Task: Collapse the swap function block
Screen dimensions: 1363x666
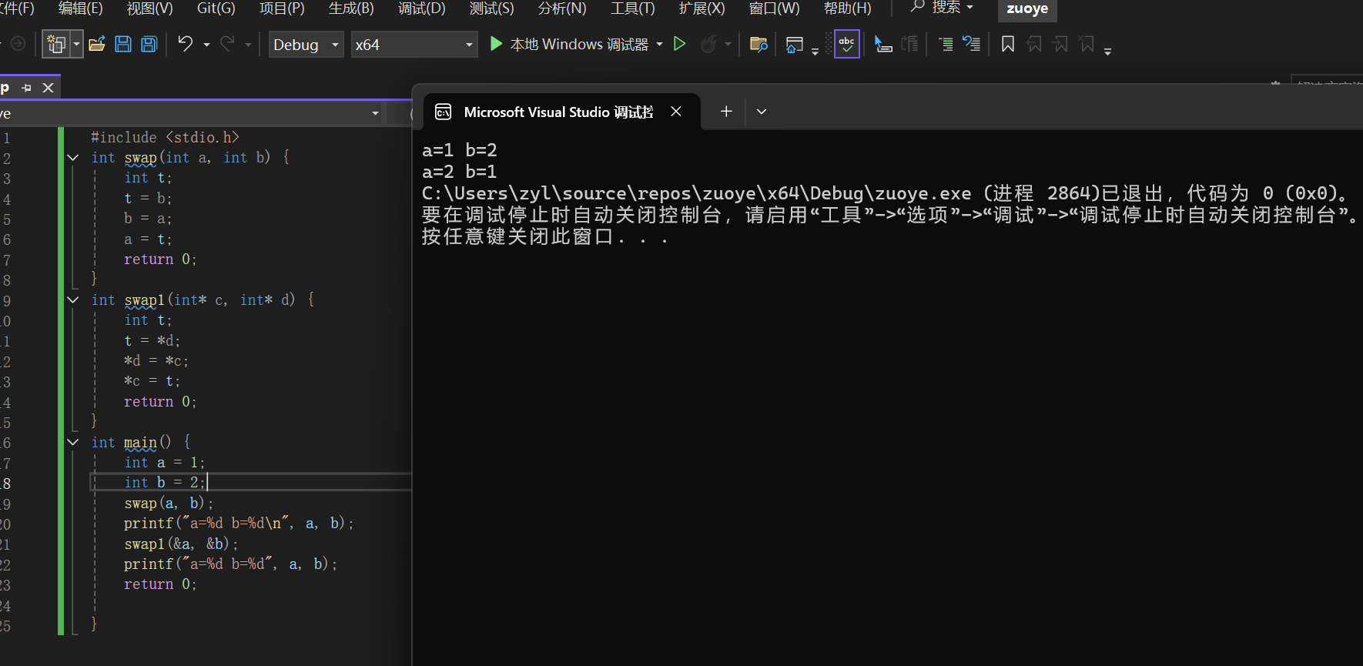Action: [x=73, y=158]
